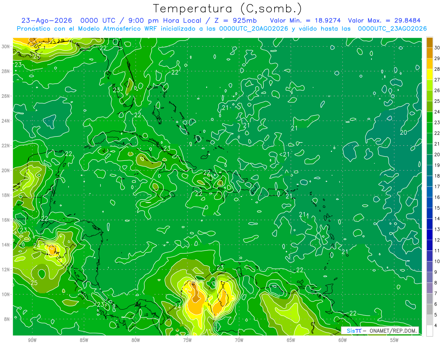Click the '13' value on color scale
The height and width of the screenshot is (345, 447).
437,229
